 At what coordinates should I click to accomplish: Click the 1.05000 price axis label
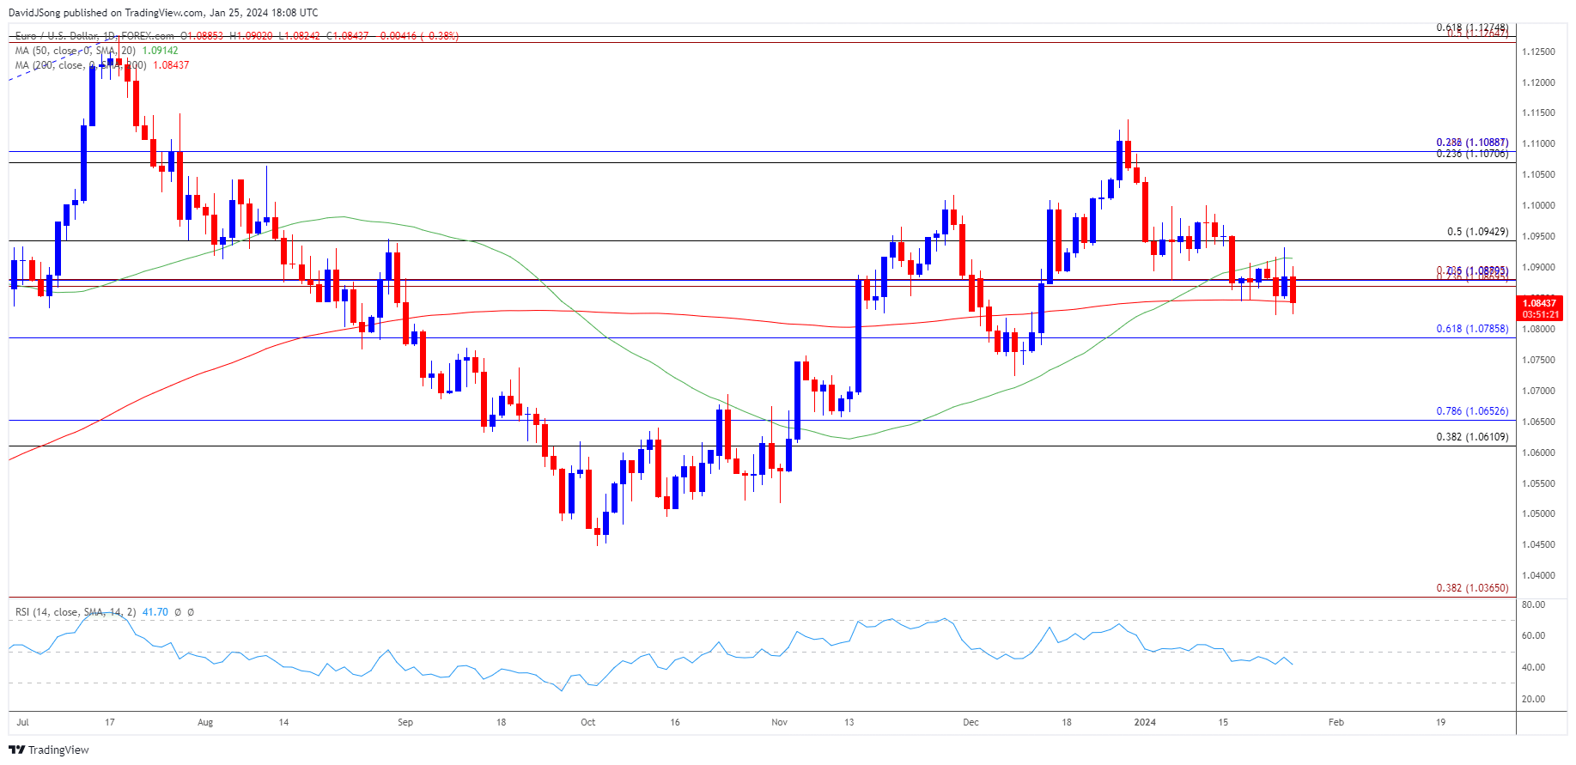(x=1538, y=514)
